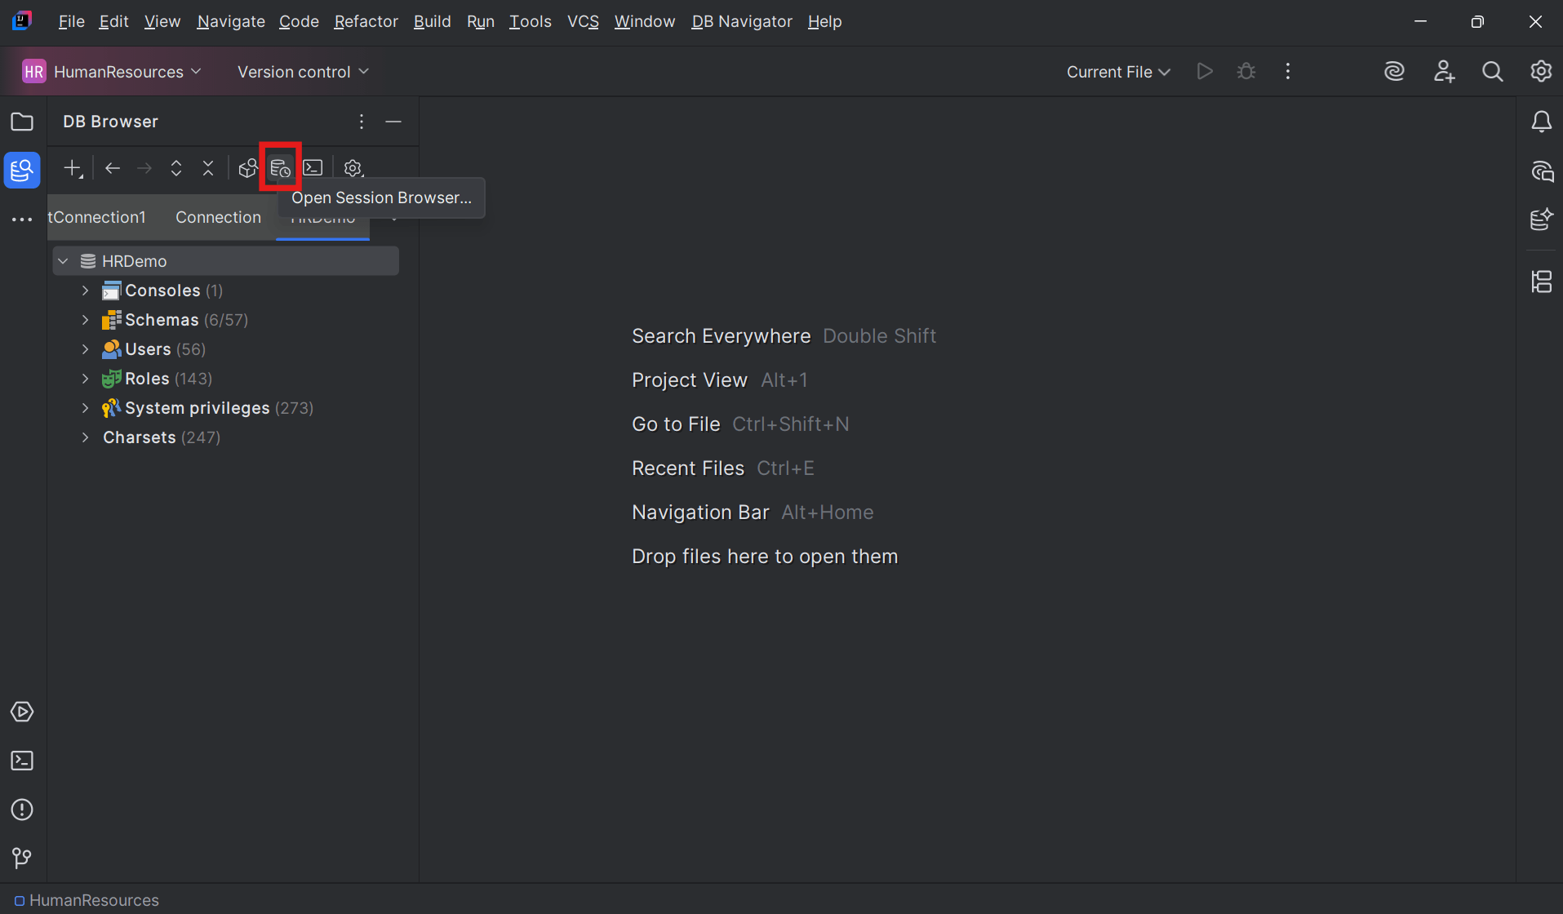This screenshot has width=1563, height=914.
Task: Select the Roles (143) label
Action: pyautogui.click(x=168, y=379)
